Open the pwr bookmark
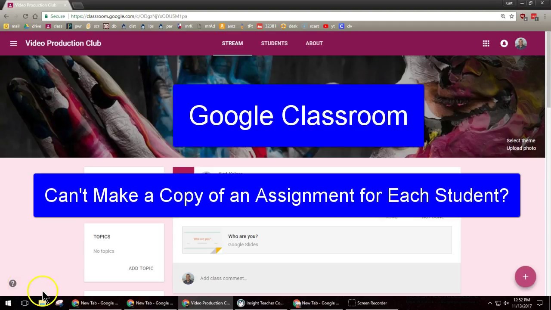The height and width of the screenshot is (310, 551). (x=74, y=26)
